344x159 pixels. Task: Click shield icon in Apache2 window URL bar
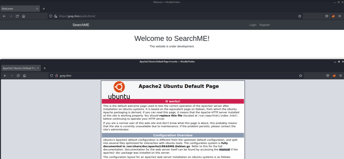click(51, 76)
